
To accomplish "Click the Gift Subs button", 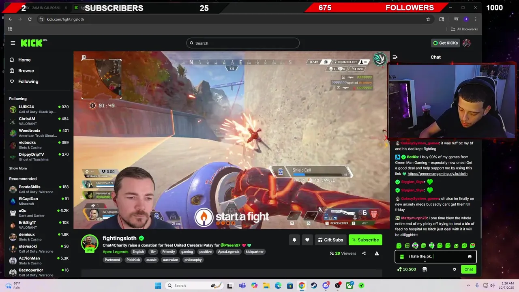I will coord(330,240).
